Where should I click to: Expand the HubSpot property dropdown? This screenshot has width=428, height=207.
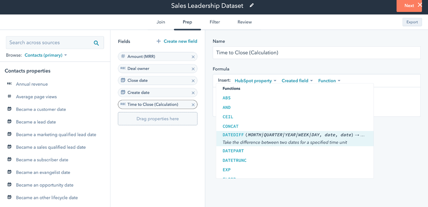[255, 81]
